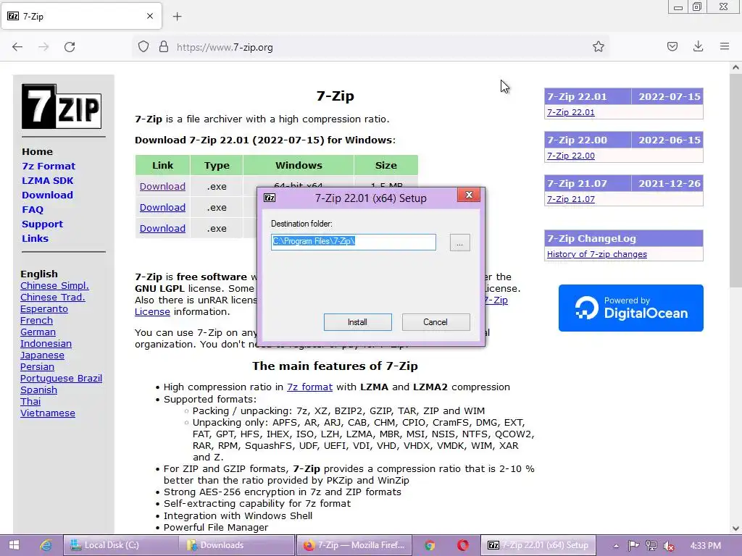Show hidden tray icons arrow
The image size is (742, 556).
[x=616, y=546]
